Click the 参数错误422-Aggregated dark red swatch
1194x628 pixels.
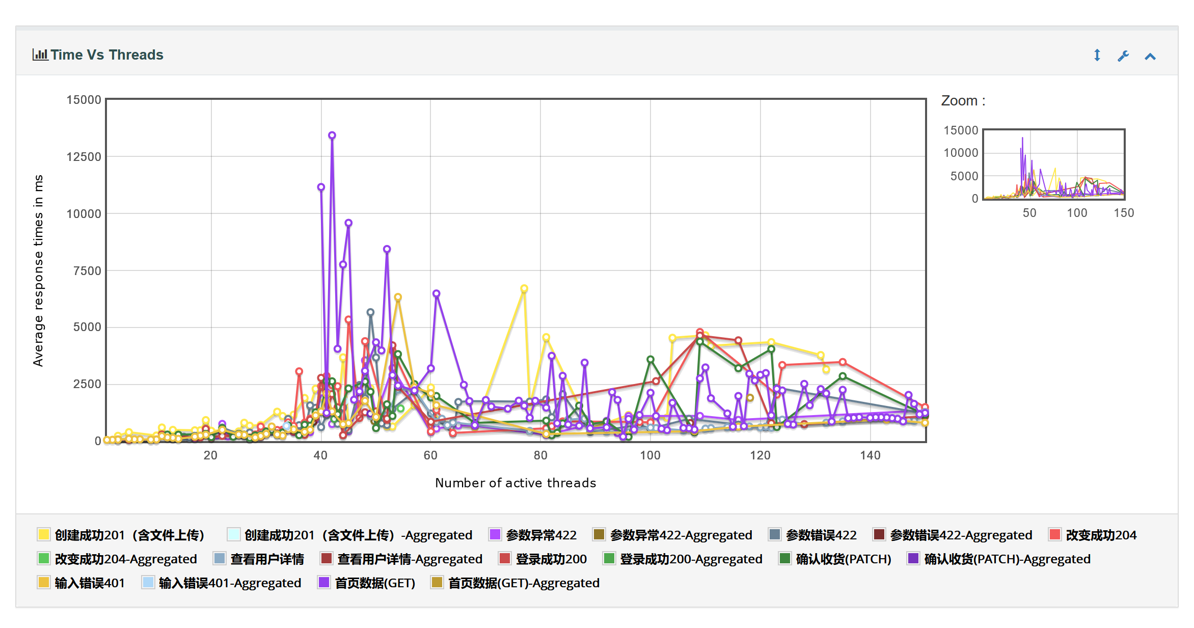coord(879,535)
